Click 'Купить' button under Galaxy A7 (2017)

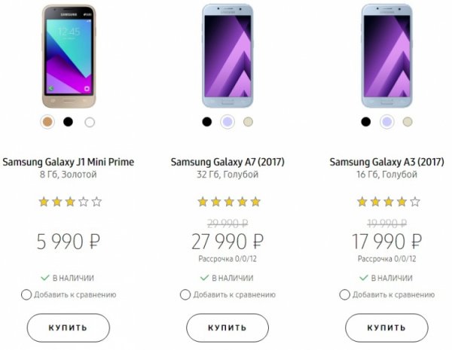228,328
